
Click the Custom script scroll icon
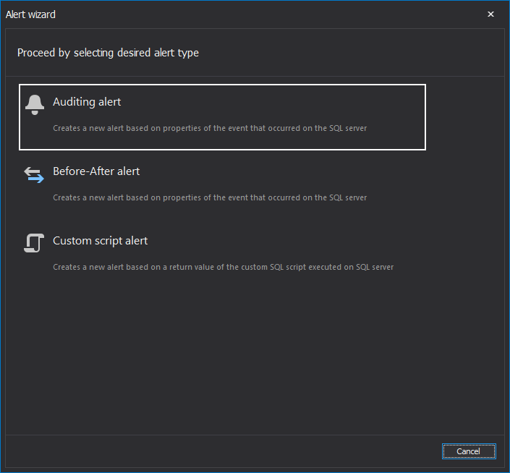tap(34, 243)
